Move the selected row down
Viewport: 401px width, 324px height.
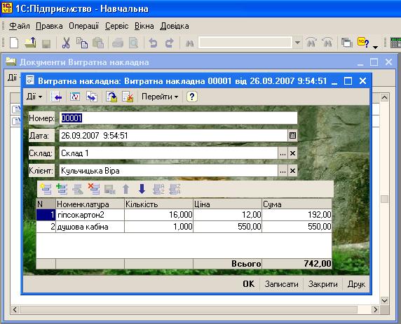[142, 189]
